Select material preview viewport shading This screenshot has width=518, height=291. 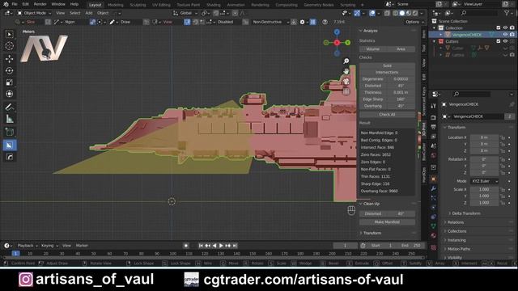tap(408, 13)
